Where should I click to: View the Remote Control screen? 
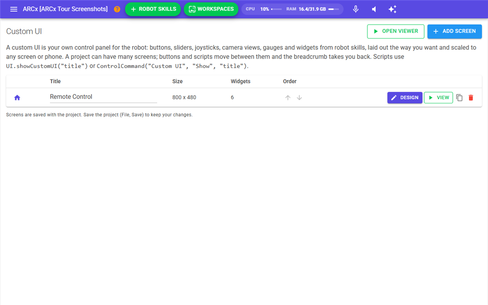pyautogui.click(x=438, y=98)
